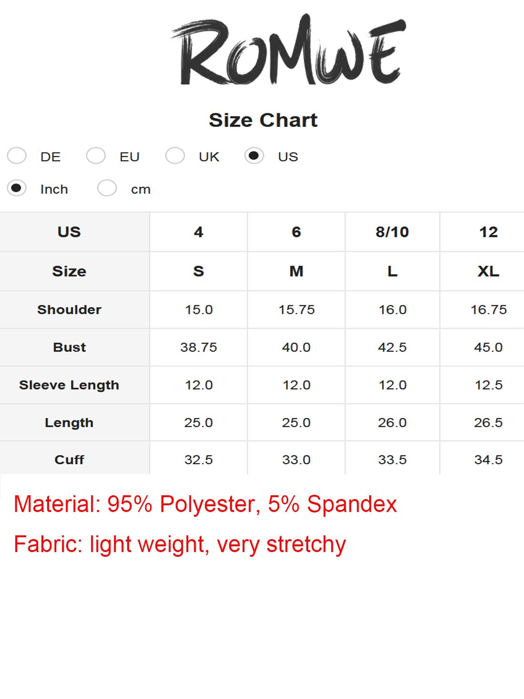Click the Size Chart heading
This screenshot has width=524, height=699.
(x=263, y=120)
